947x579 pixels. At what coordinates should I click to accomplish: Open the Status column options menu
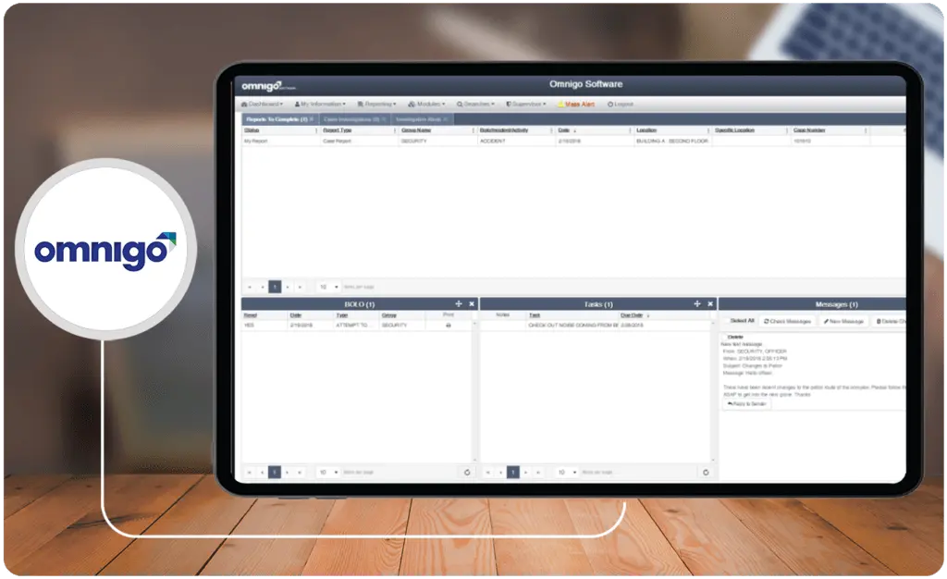[x=316, y=130]
